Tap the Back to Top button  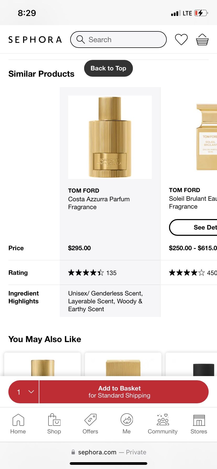tap(108, 68)
